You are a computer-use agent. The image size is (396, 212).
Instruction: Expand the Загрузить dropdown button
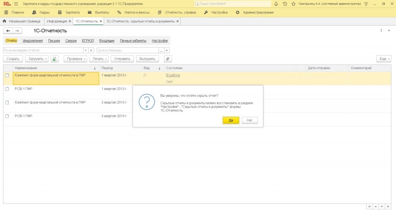tap(37, 59)
